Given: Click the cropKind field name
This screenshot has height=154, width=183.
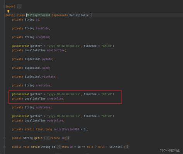Looking at the screenshot, I should (x=42, y=37).
